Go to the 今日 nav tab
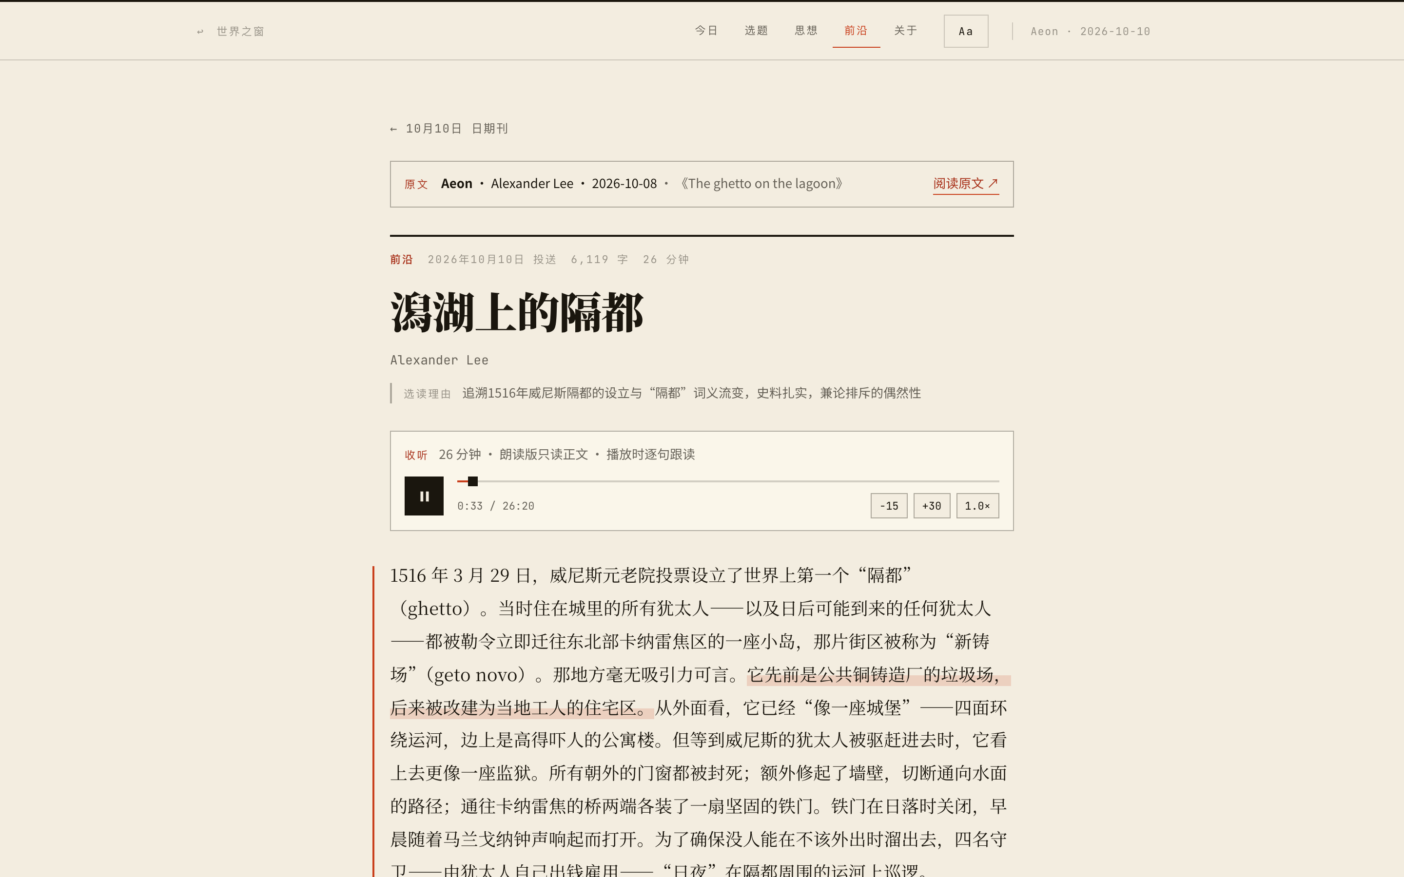This screenshot has width=1404, height=877. 707,31
